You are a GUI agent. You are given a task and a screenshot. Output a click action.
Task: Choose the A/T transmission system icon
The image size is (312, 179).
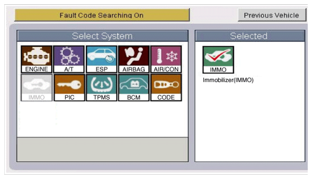pos(69,59)
